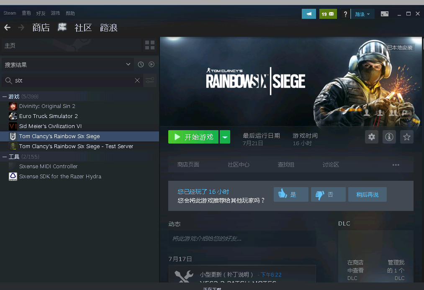
Task: Open game settings gear icon
Action: 372,137
